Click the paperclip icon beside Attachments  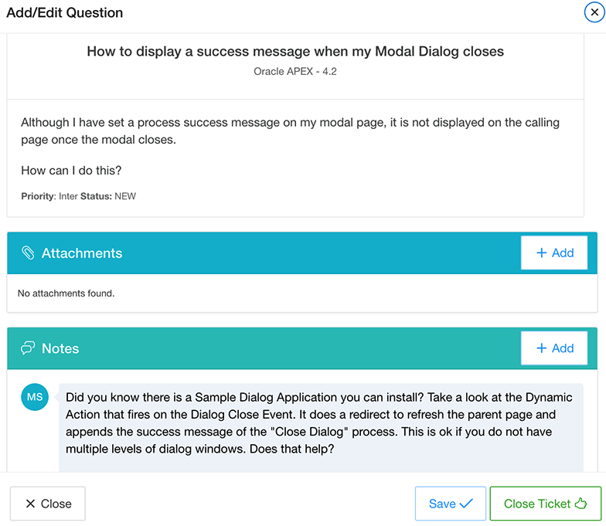[x=28, y=253]
